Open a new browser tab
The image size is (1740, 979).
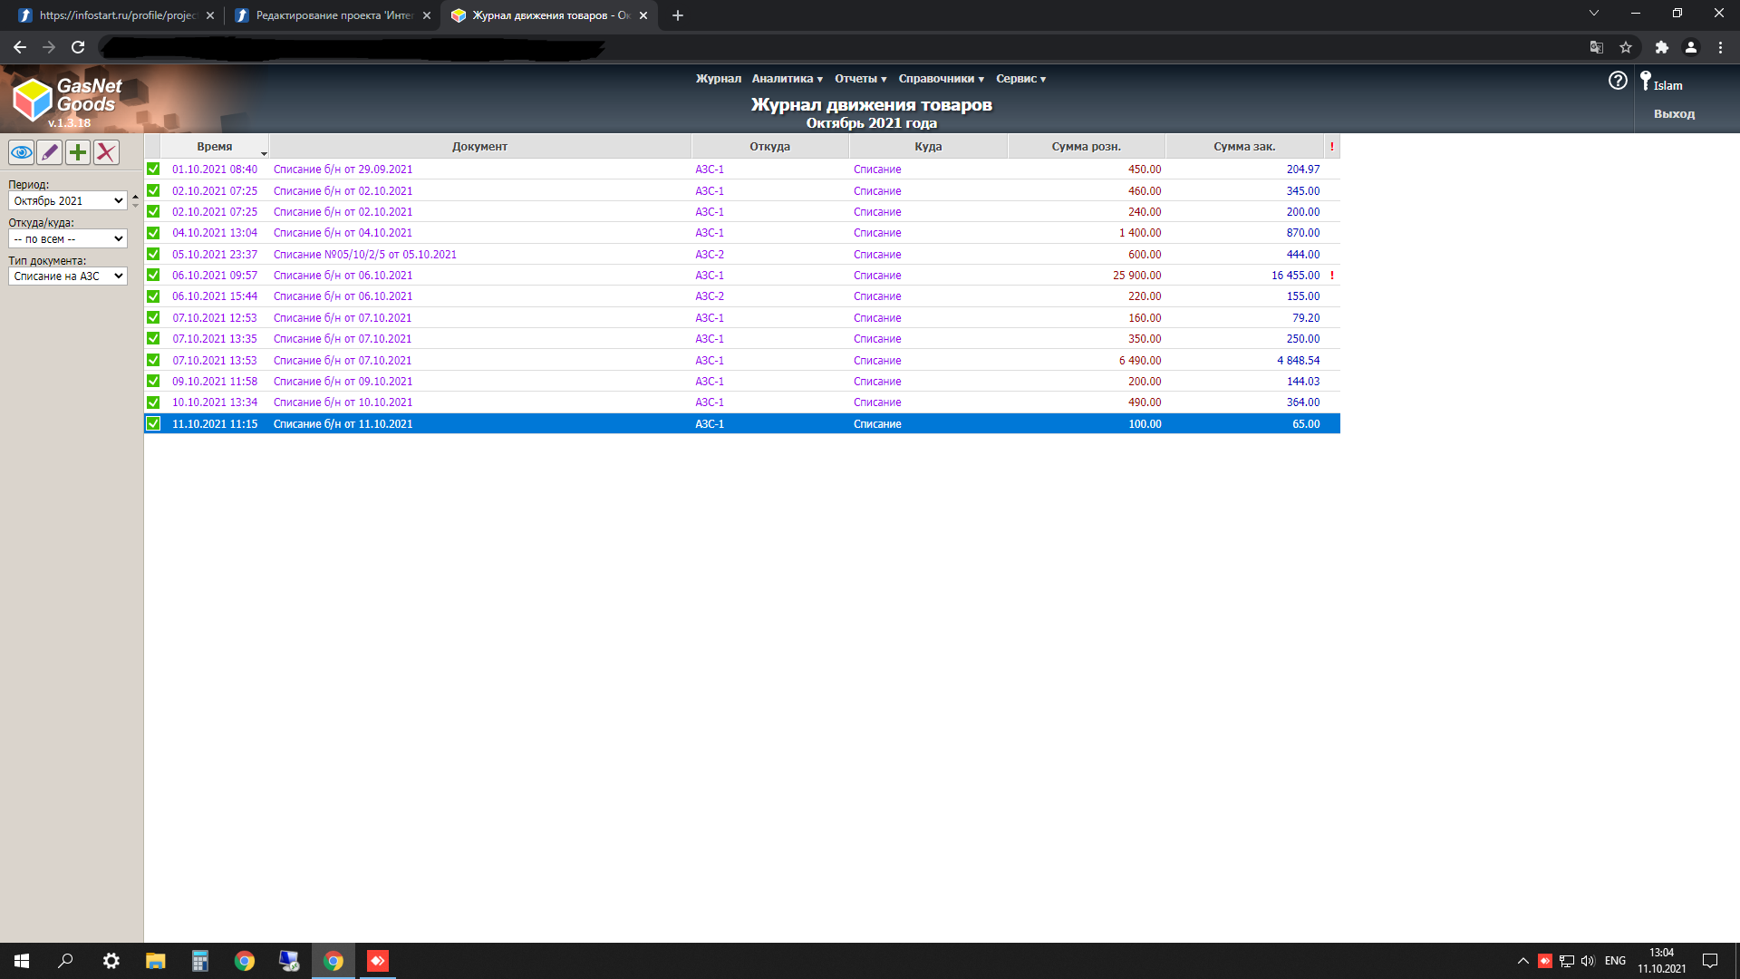coord(678,15)
